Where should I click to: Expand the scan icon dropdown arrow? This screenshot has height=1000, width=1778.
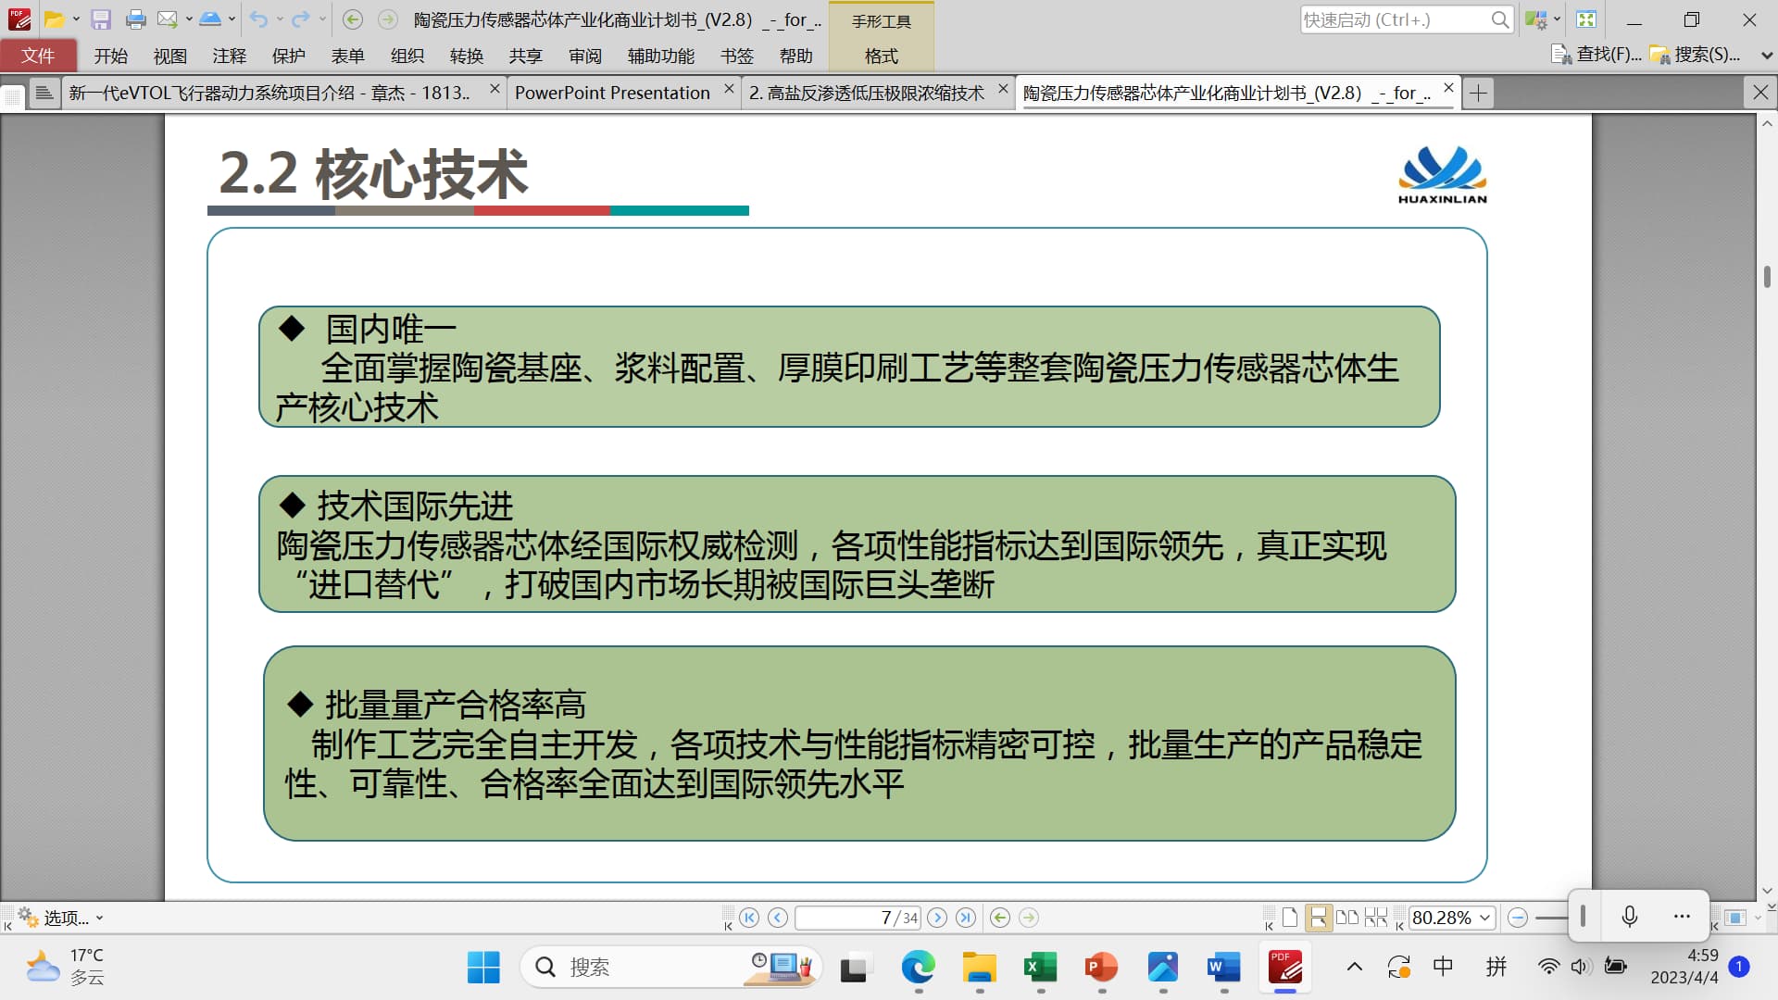[232, 19]
